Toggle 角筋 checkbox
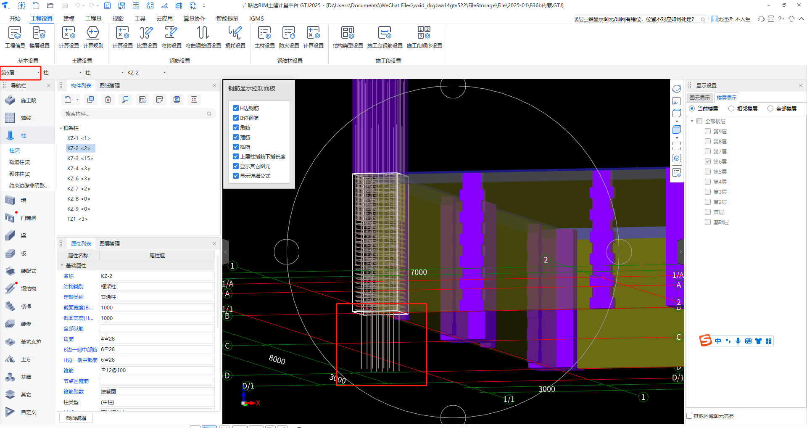The height and width of the screenshot is (428, 807). point(236,127)
